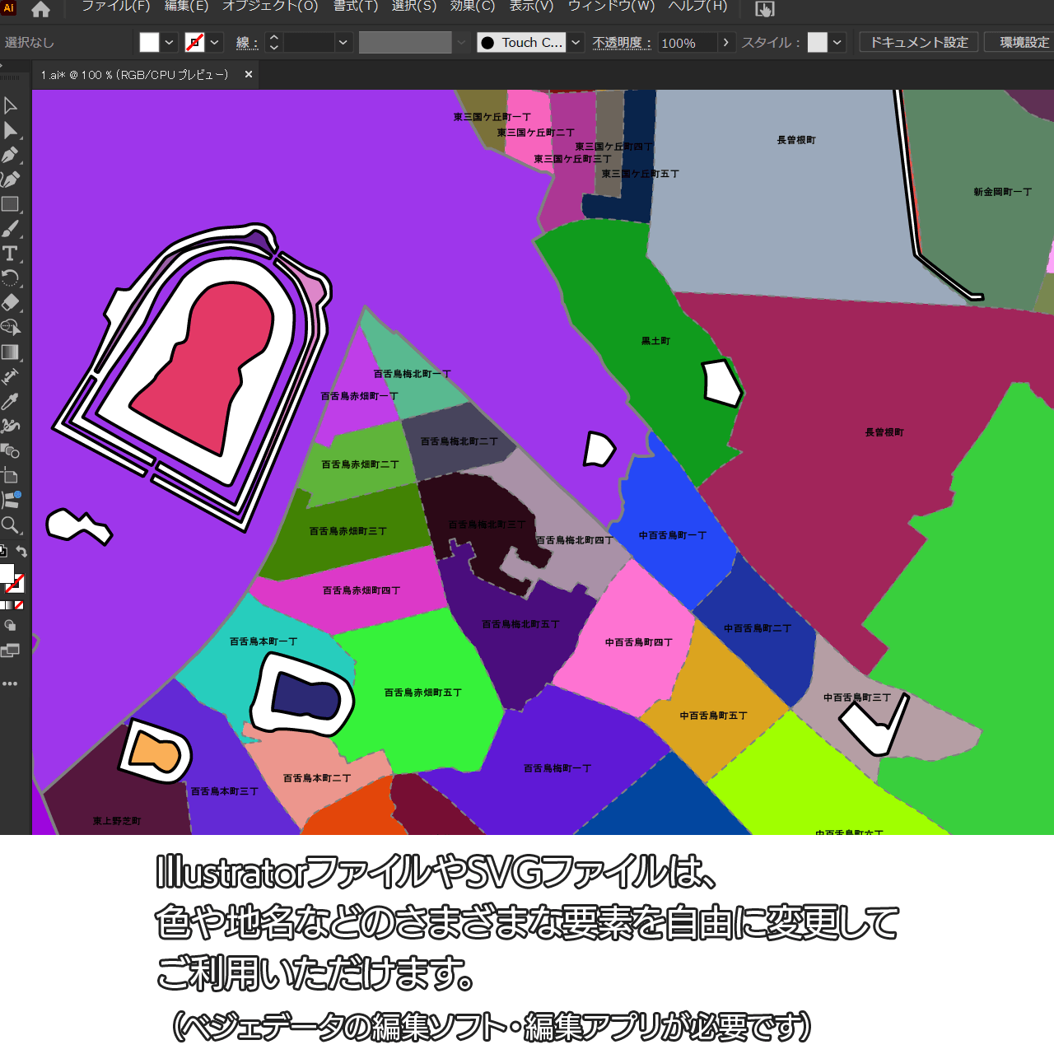1054x1054 pixels.
Task: Pick the Eyedropper tool
Action: click(10, 402)
